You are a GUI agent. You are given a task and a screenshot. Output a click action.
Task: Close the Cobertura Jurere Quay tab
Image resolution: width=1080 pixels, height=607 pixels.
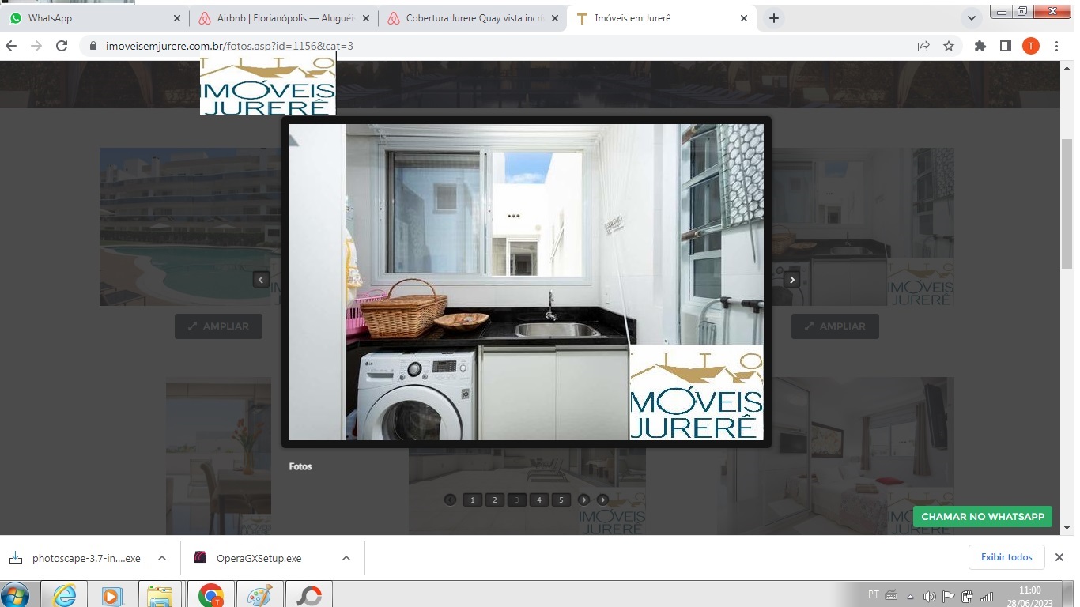[x=555, y=18]
